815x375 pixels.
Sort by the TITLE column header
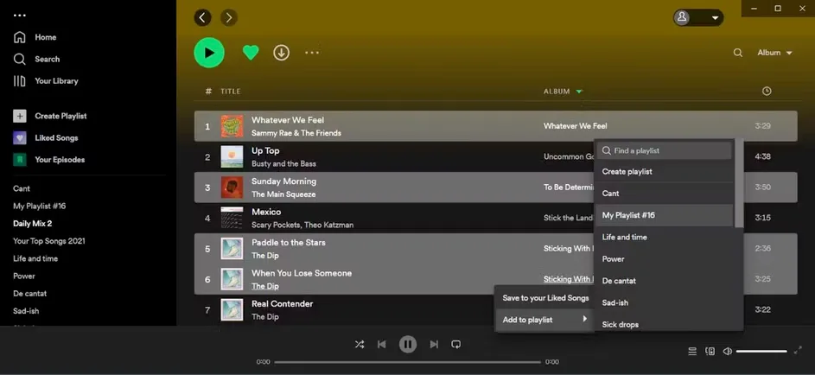[x=230, y=92]
